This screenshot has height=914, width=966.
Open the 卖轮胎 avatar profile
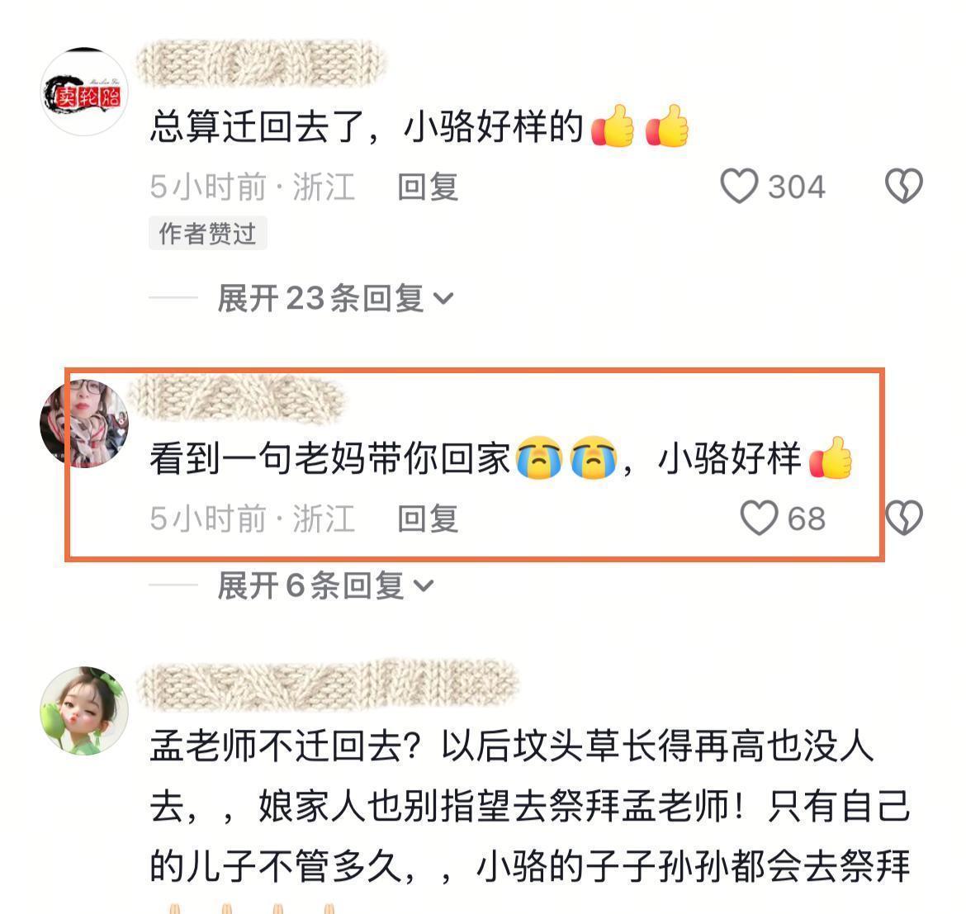[x=84, y=92]
